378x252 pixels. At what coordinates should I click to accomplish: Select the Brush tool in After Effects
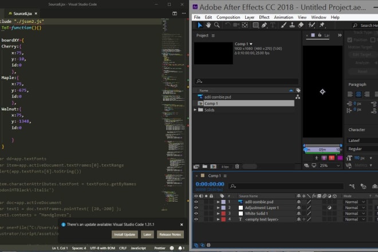pyautogui.click(x=283, y=25)
